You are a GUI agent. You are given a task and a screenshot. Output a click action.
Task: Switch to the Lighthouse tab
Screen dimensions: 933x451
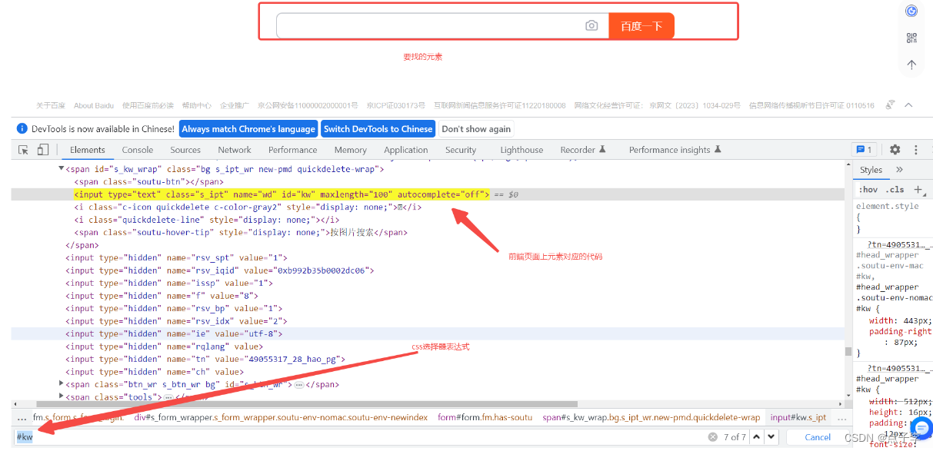521,150
